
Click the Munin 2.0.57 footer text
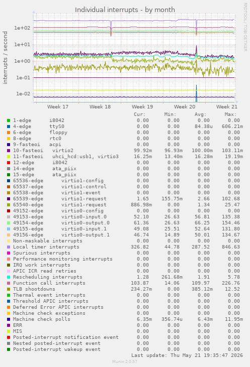click(x=125, y=361)
